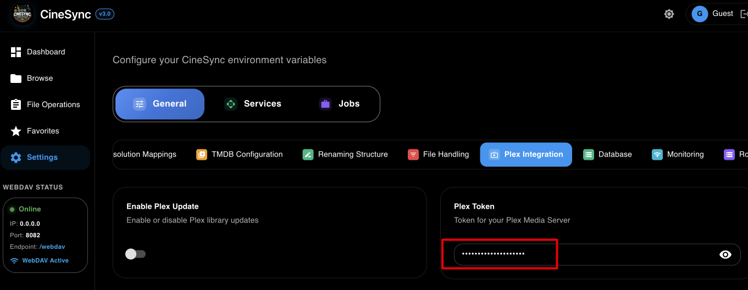Open the TMDB Configuration tab
This screenshot has width=748, height=290.
click(x=240, y=154)
